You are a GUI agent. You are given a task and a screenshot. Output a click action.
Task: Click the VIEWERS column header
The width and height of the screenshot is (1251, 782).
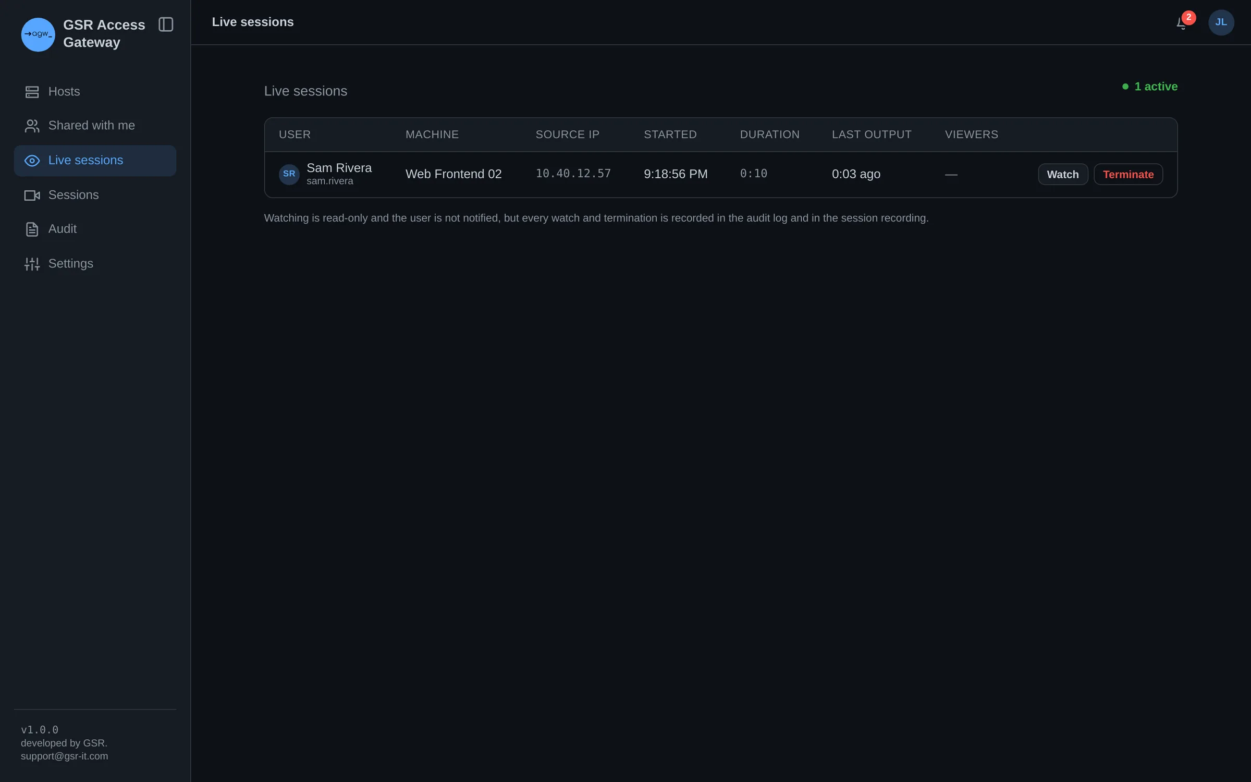[972, 135]
